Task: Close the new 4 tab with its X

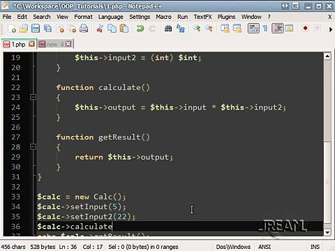Action: (x=68, y=44)
